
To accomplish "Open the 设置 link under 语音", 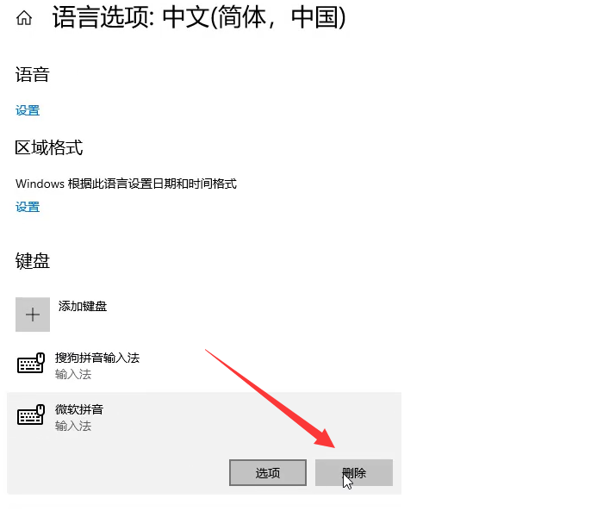I will point(28,110).
